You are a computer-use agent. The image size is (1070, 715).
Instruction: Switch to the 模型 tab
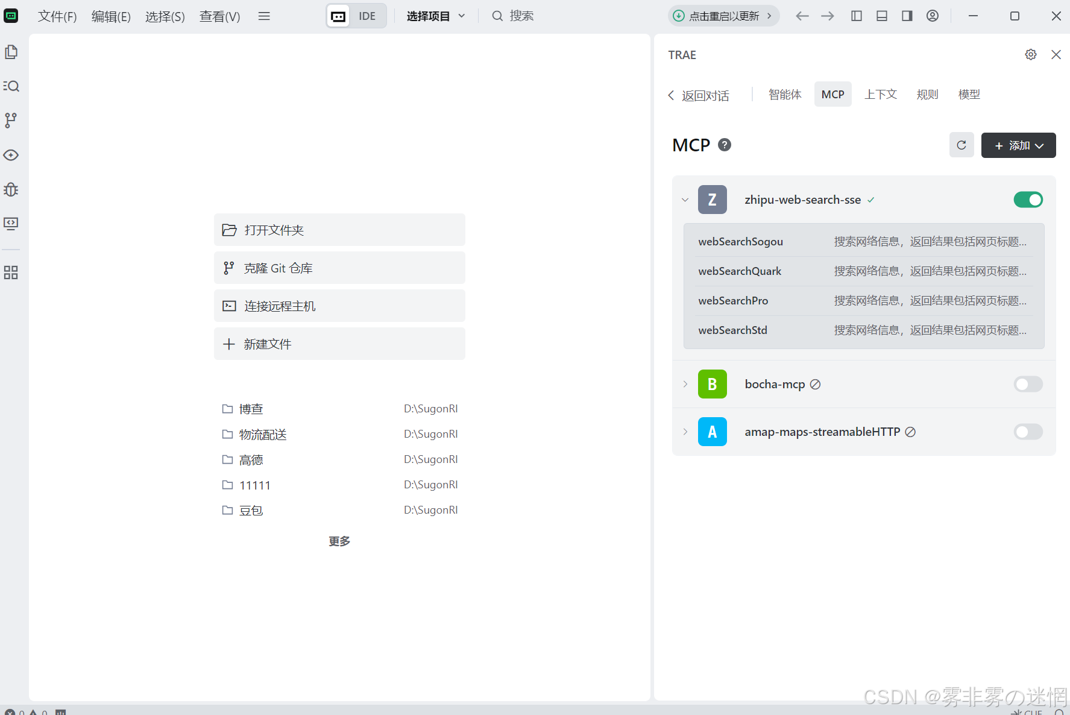coord(969,94)
